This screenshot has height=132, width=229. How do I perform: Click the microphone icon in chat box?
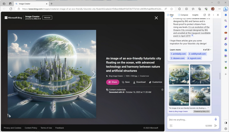tap(216, 119)
